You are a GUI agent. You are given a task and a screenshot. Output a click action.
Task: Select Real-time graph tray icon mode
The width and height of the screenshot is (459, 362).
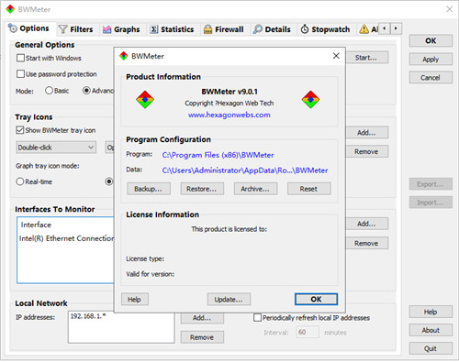(20, 181)
